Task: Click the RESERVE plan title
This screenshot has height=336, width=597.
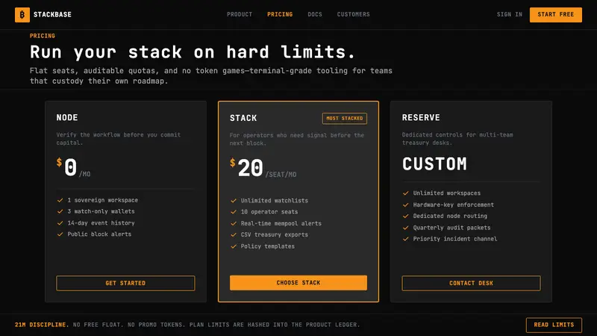Action: pyautogui.click(x=421, y=118)
